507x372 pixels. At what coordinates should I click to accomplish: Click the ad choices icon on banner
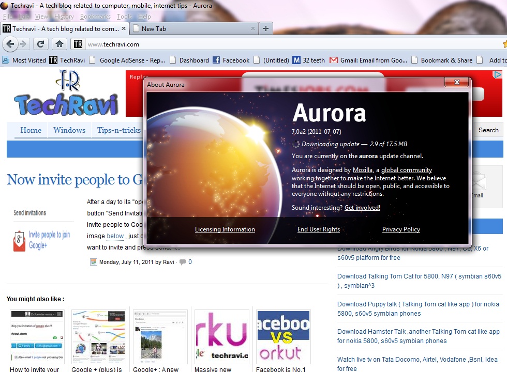(497, 75)
